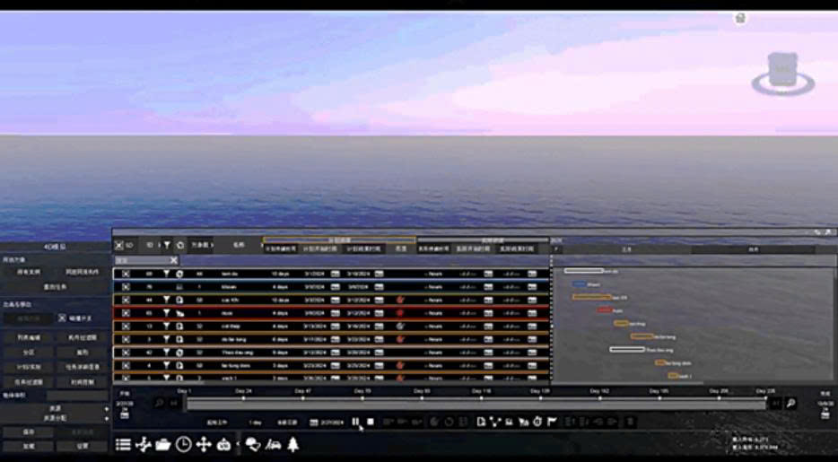Click the search input field above task list
The height and width of the screenshot is (462, 838).
pyautogui.click(x=142, y=260)
